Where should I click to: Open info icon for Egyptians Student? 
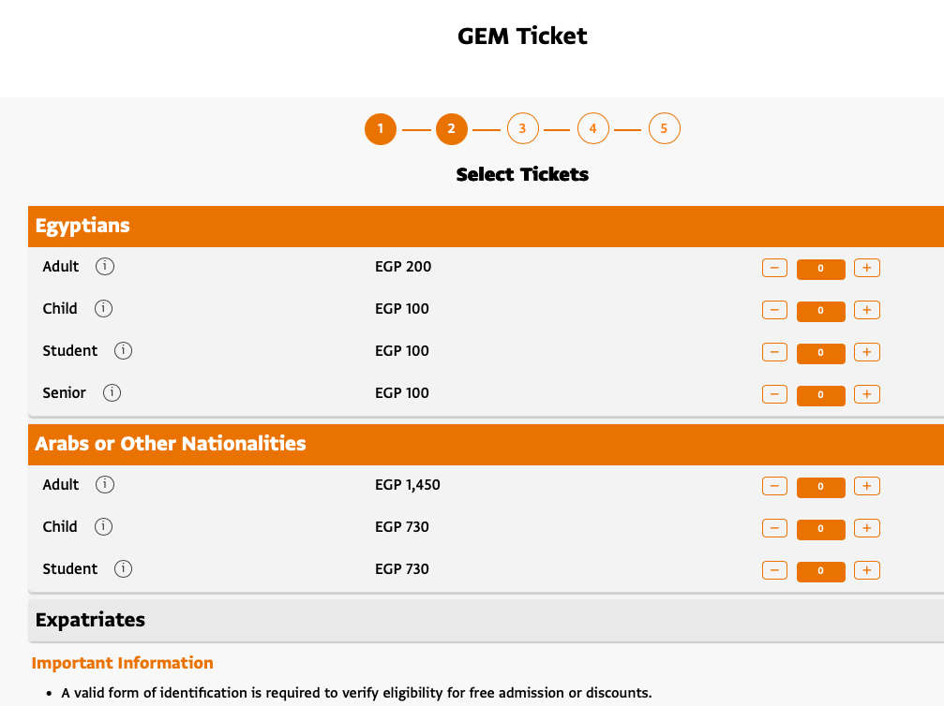123,351
